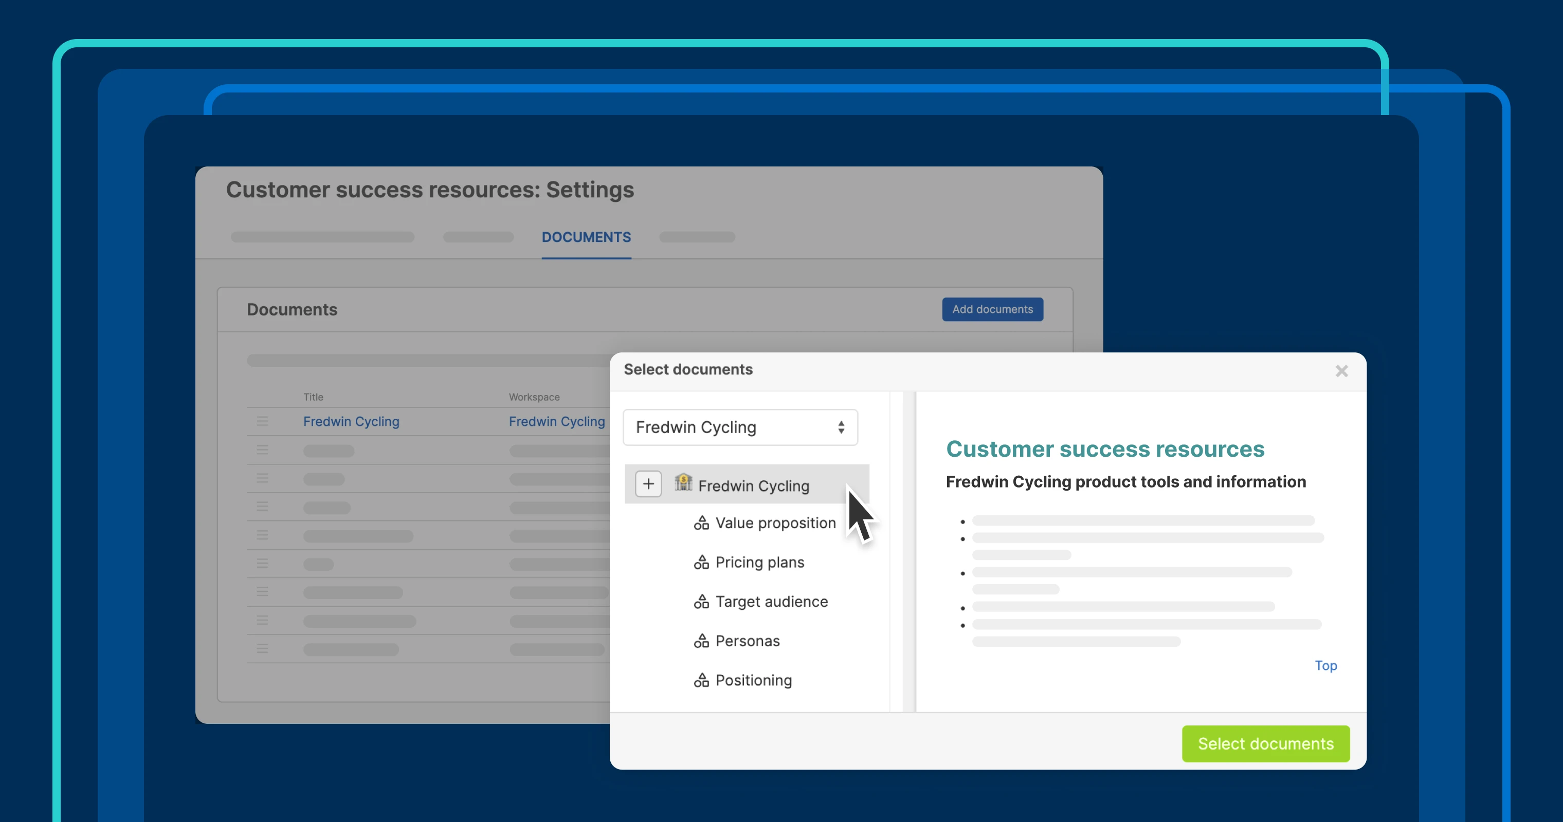Click the dropdown's up-down arrow indicator

(841, 428)
